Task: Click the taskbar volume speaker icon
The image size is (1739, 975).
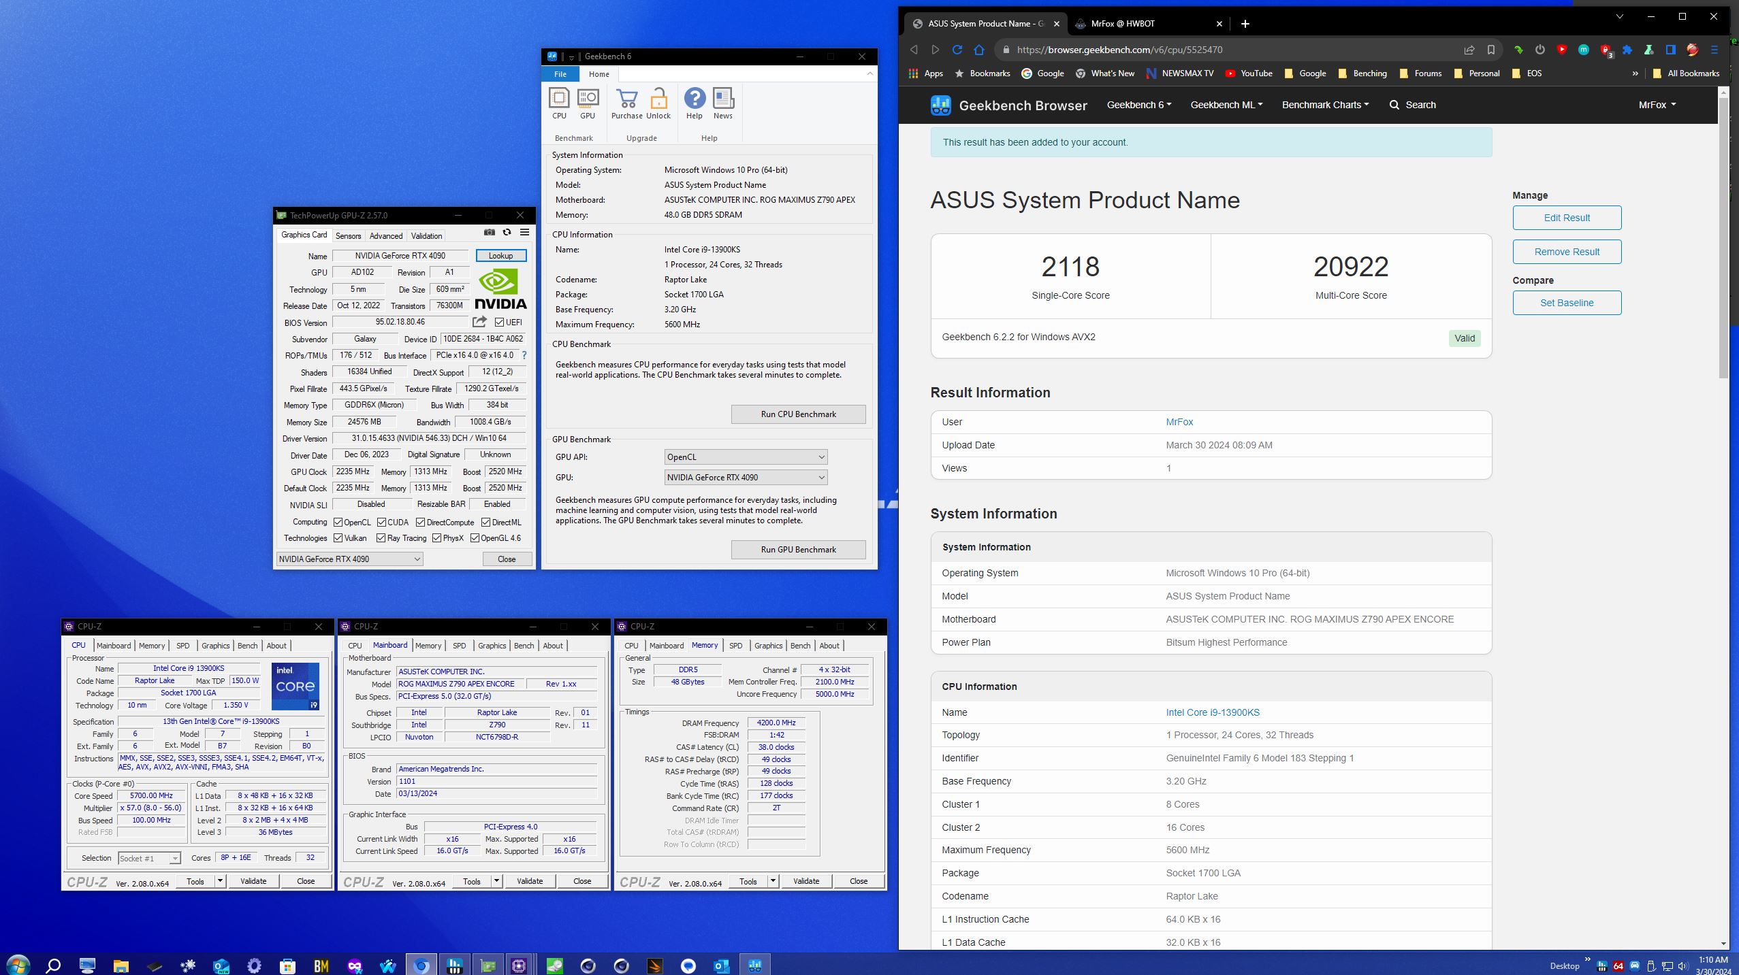Action: (1683, 965)
